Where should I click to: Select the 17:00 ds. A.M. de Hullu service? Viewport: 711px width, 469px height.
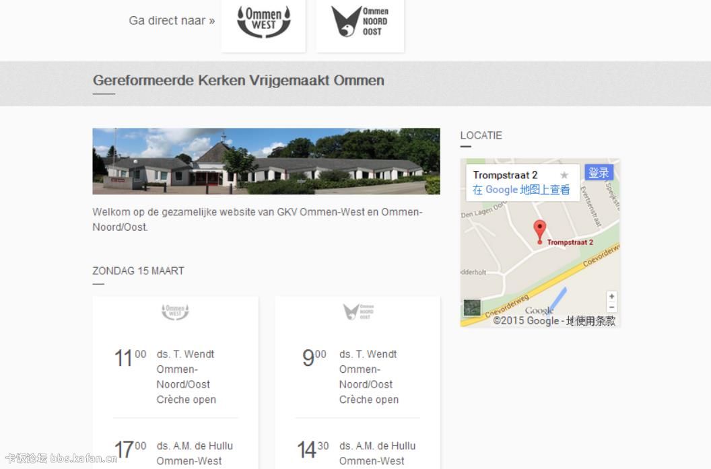coord(175,453)
